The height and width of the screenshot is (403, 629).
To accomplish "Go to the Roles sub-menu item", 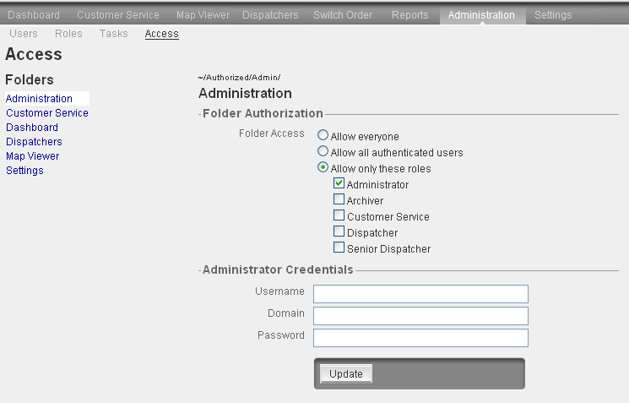I will point(68,34).
